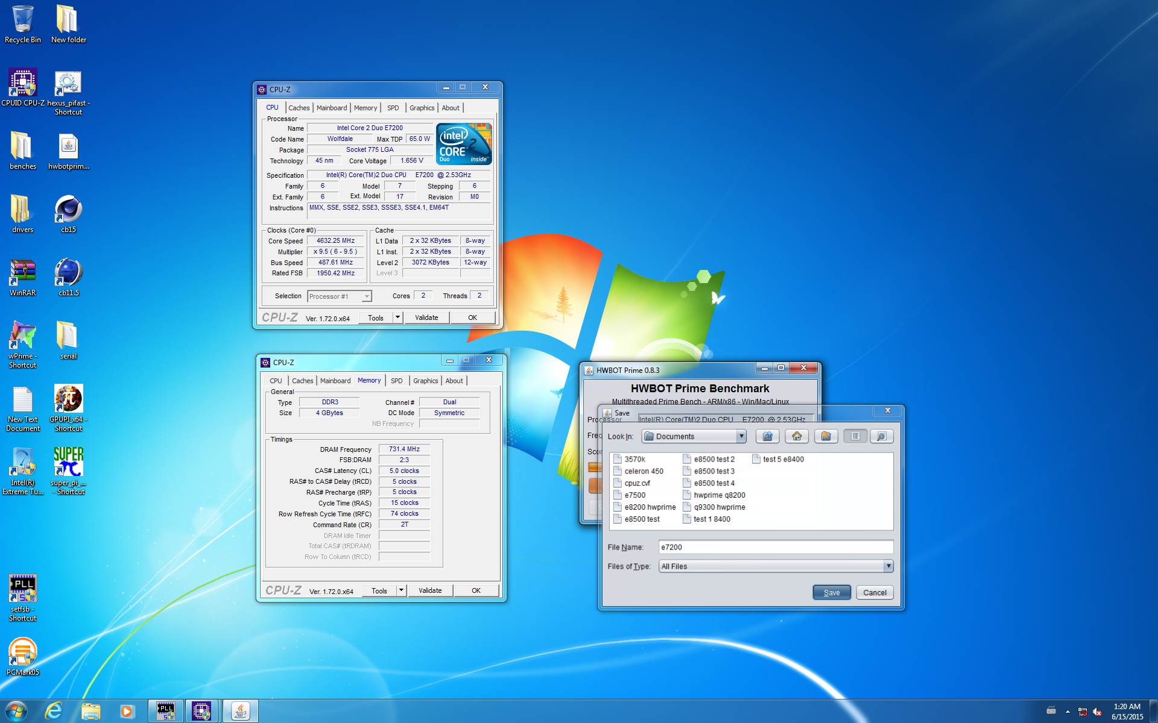Switch Save dialog to List view
Screen dimensions: 1158x723
point(855,436)
